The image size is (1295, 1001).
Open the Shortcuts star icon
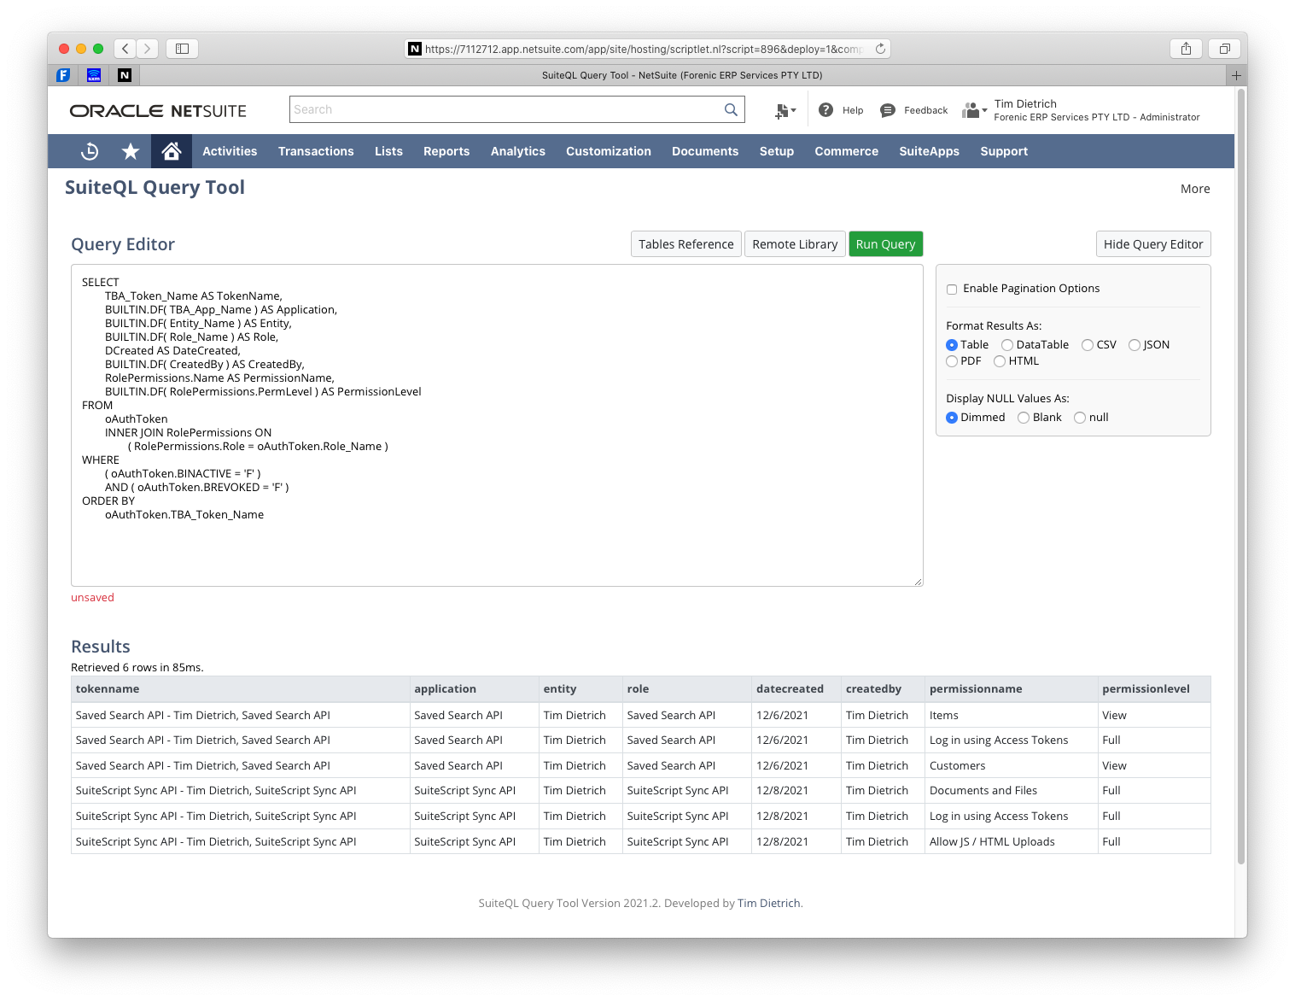coord(131,151)
